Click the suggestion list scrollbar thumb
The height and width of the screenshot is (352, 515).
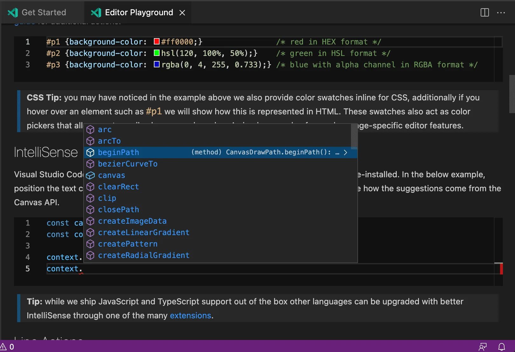click(x=354, y=136)
